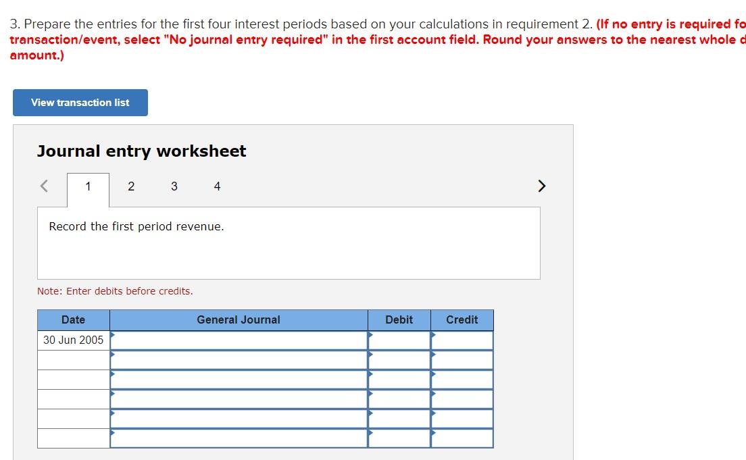Click Credit cell in second row

point(462,360)
